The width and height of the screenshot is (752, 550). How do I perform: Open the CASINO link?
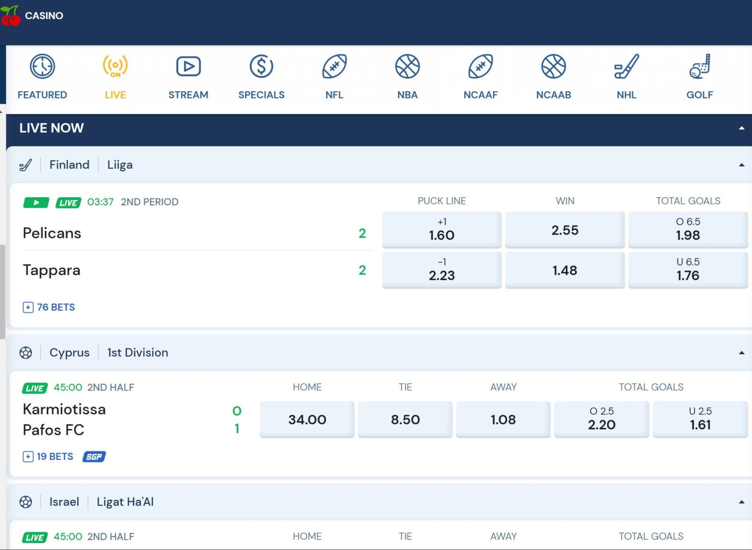point(44,16)
